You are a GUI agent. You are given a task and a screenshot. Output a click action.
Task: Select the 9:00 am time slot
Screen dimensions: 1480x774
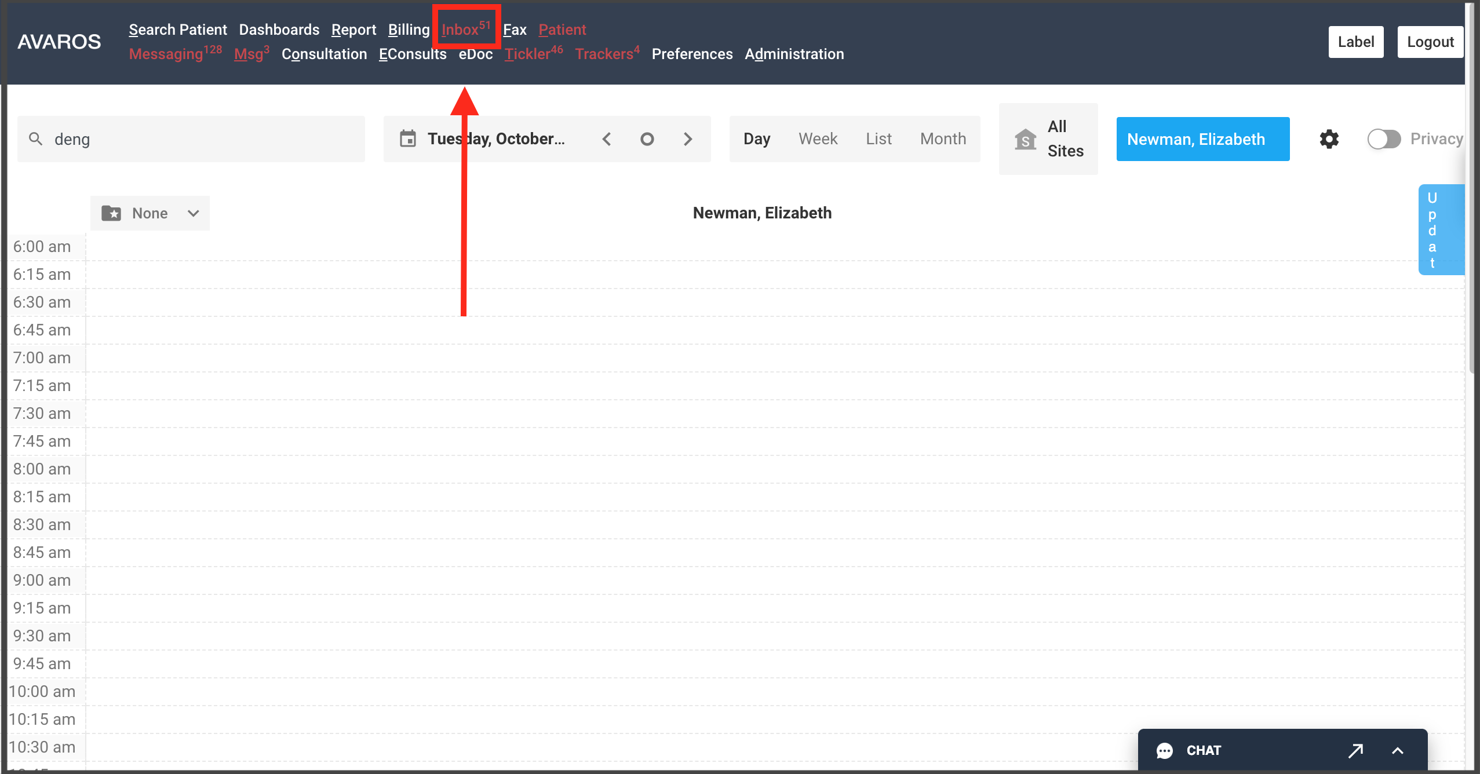[x=775, y=580]
